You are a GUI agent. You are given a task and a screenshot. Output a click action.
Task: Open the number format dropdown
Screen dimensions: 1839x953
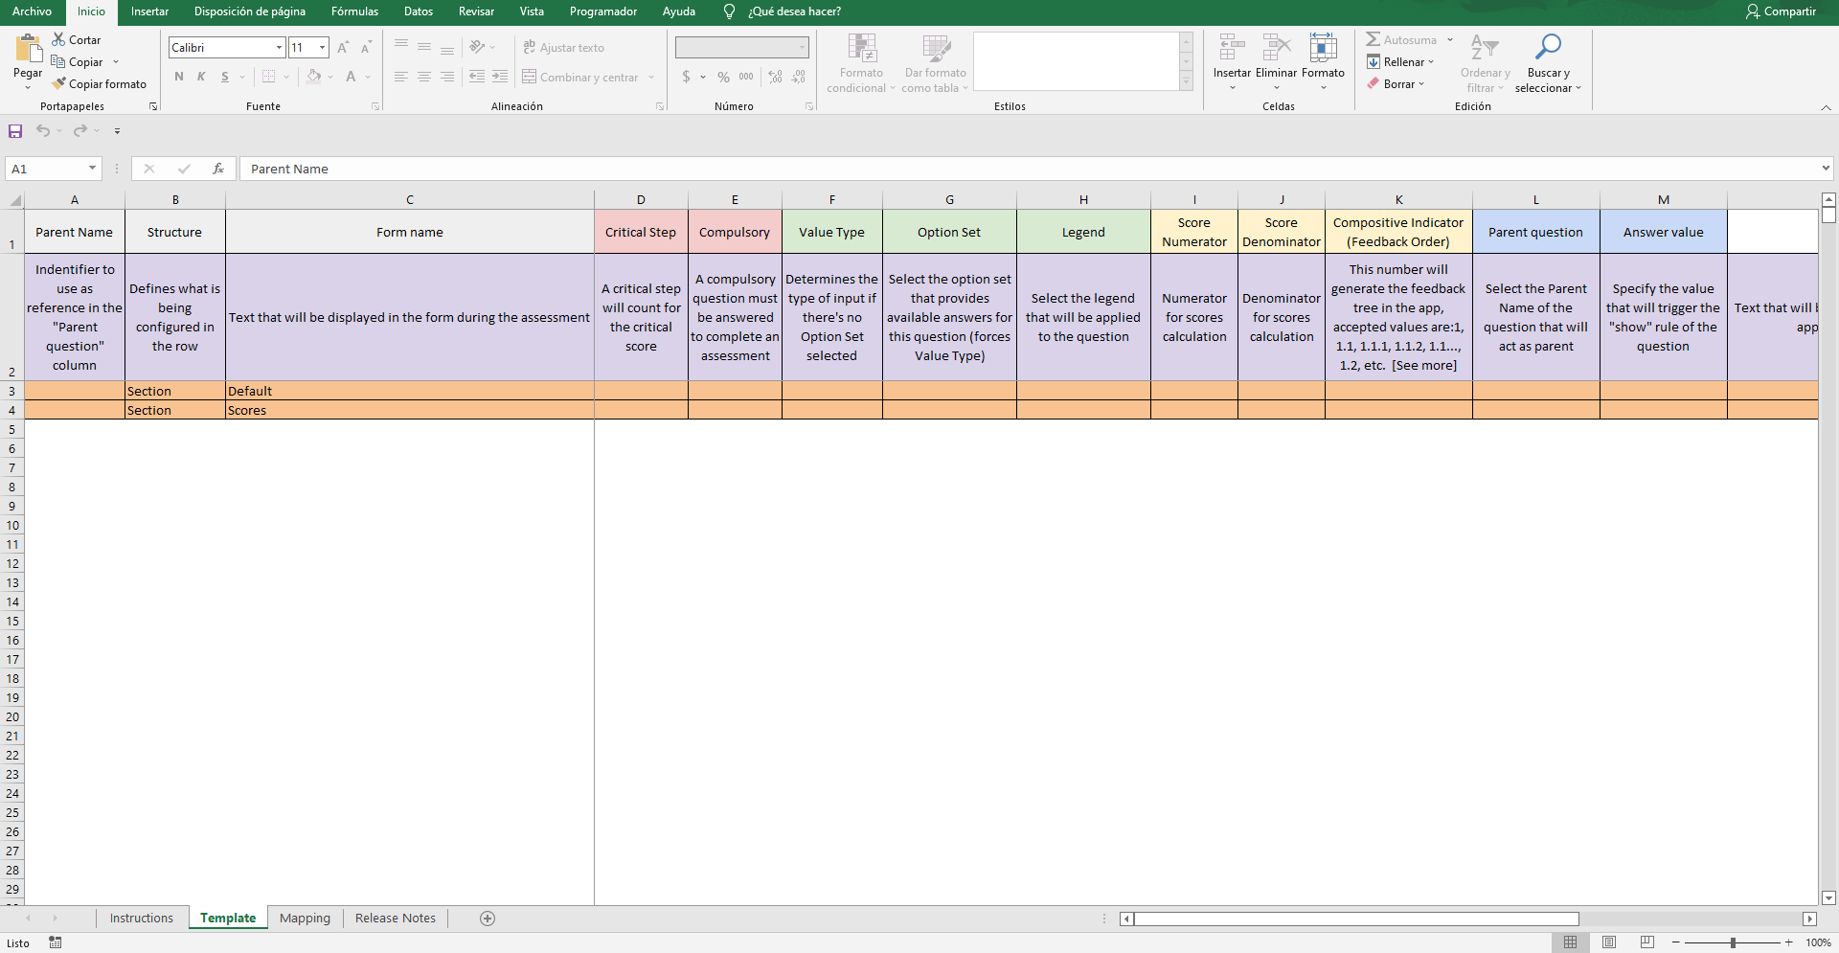(802, 47)
